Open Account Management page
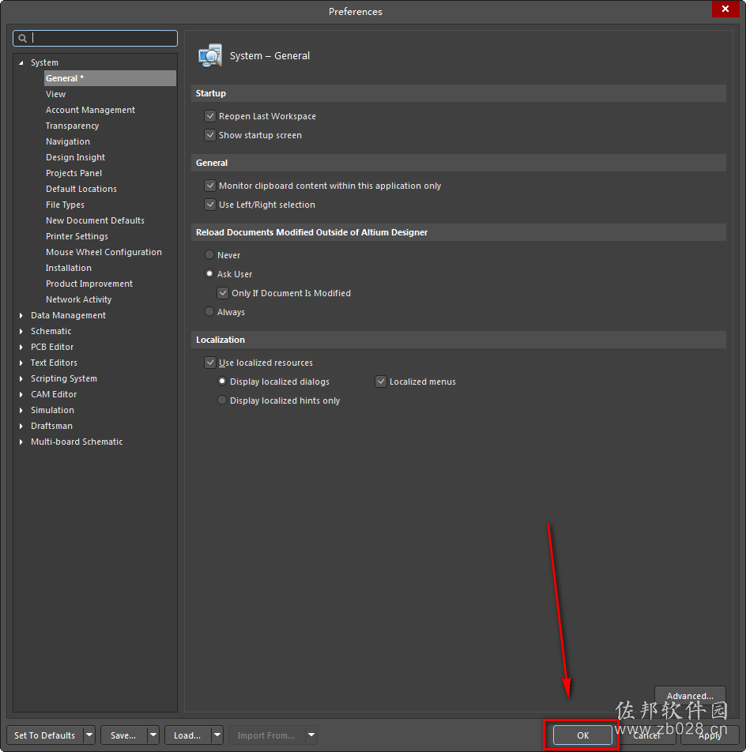 point(90,110)
